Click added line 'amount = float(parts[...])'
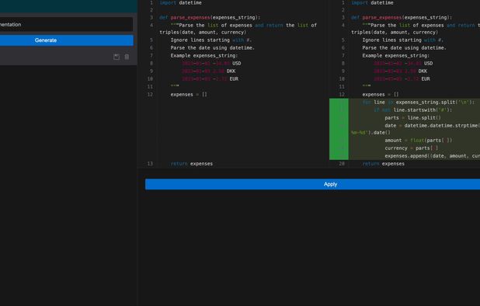 click(x=419, y=141)
